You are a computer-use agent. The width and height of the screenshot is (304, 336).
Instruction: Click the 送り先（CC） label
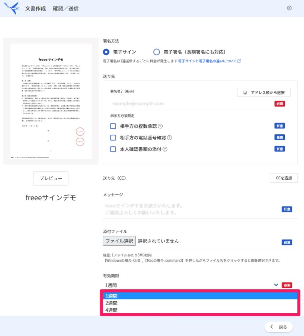[114, 178]
